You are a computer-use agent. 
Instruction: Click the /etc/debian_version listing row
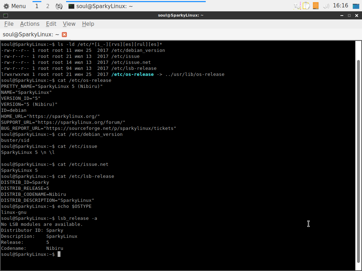coord(83,50)
